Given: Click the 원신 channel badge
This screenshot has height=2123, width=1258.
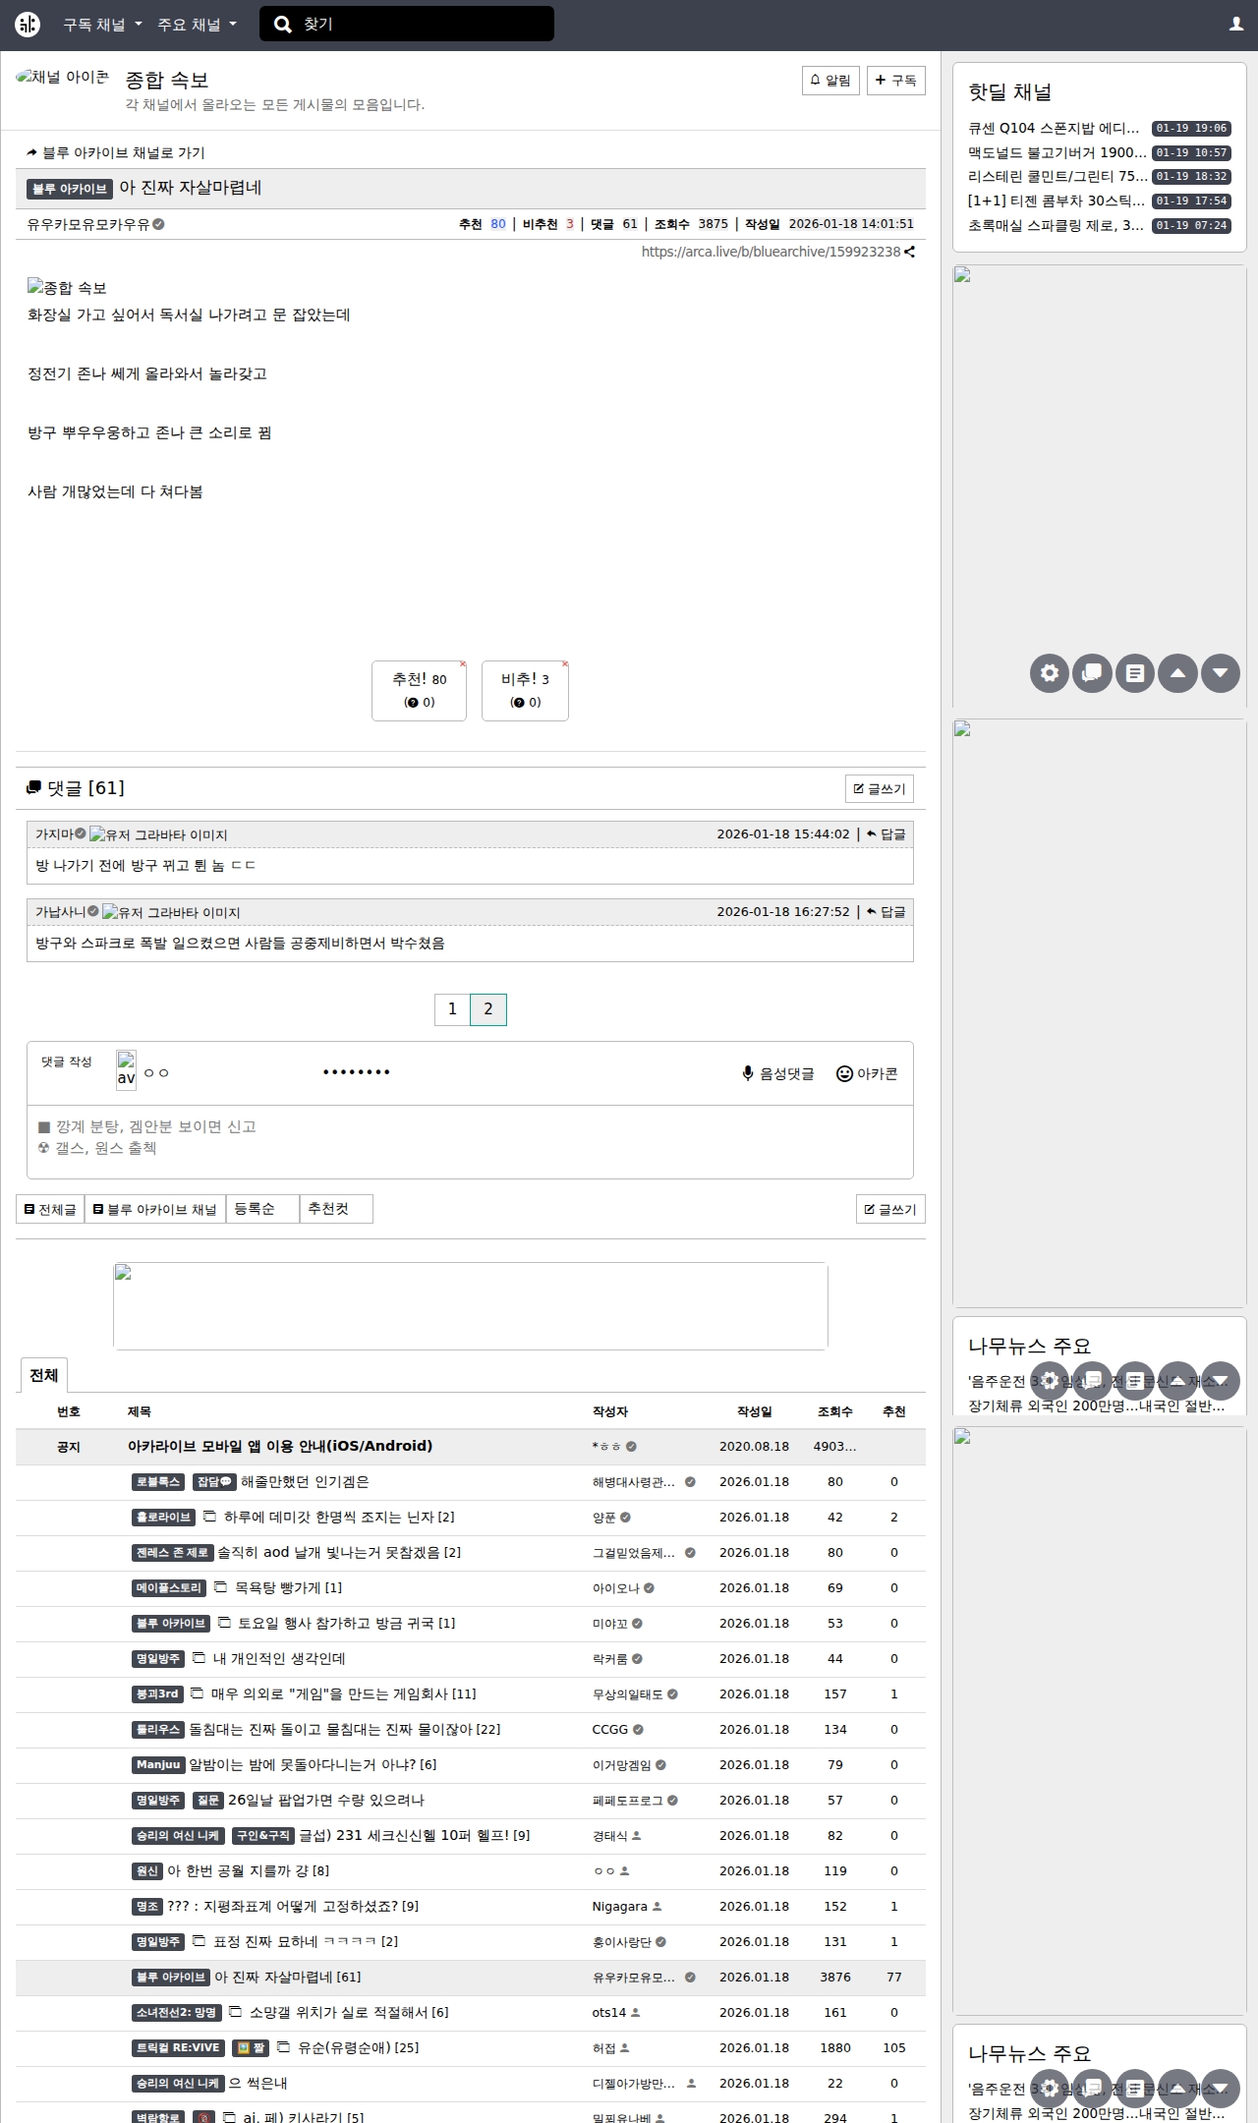Looking at the screenshot, I should click(x=146, y=1871).
